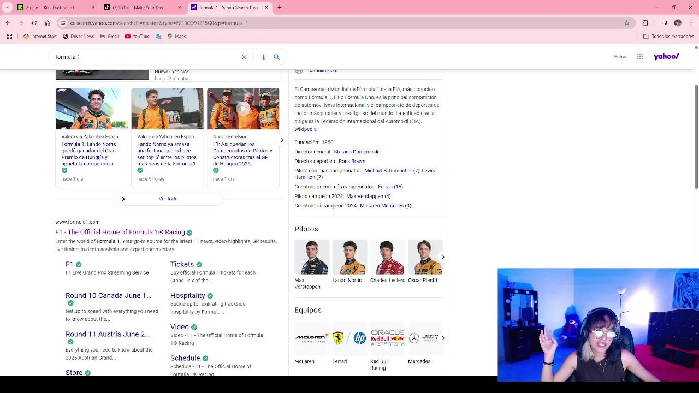Open the Driver News bookmark

(78, 37)
